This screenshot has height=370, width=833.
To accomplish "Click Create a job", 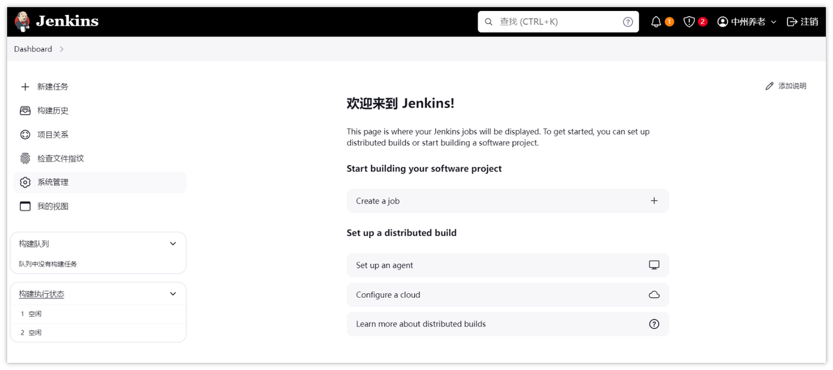I will (x=508, y=201).
